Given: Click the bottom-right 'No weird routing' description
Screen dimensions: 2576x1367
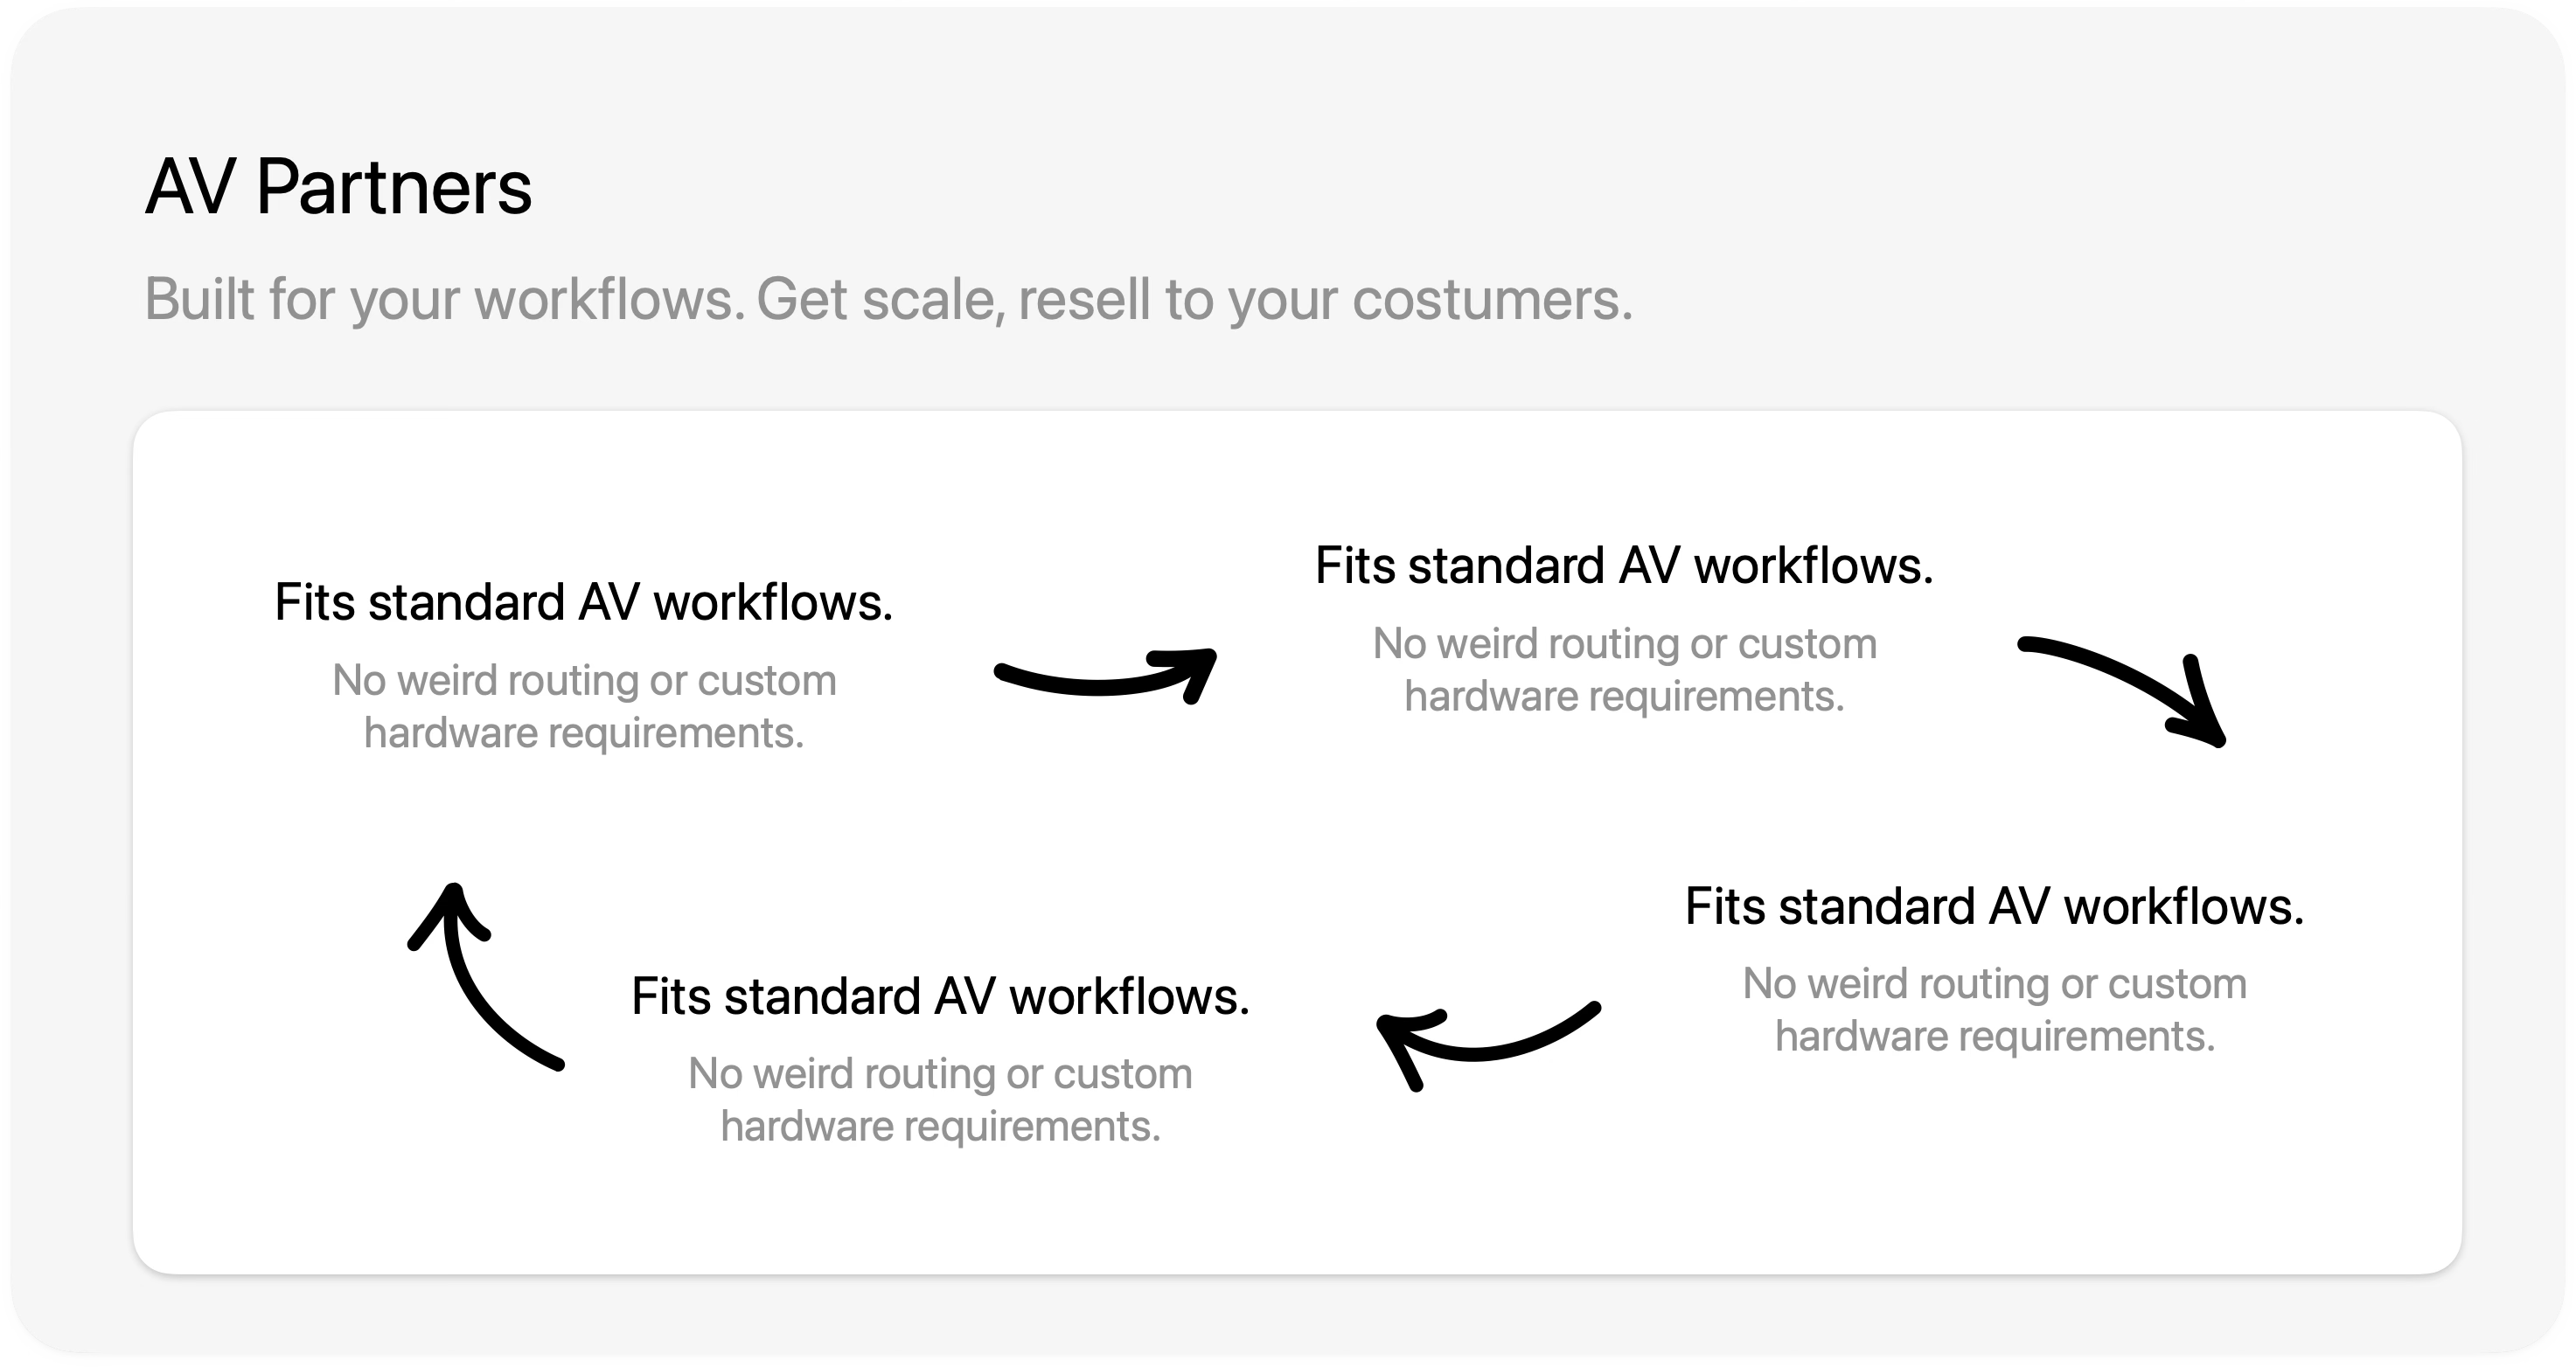Looking at the screenshot, I should click(1994, 984).
